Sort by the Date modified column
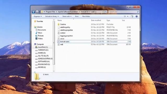The height and width of the screenshot is (94, 167). pos(96,20)
